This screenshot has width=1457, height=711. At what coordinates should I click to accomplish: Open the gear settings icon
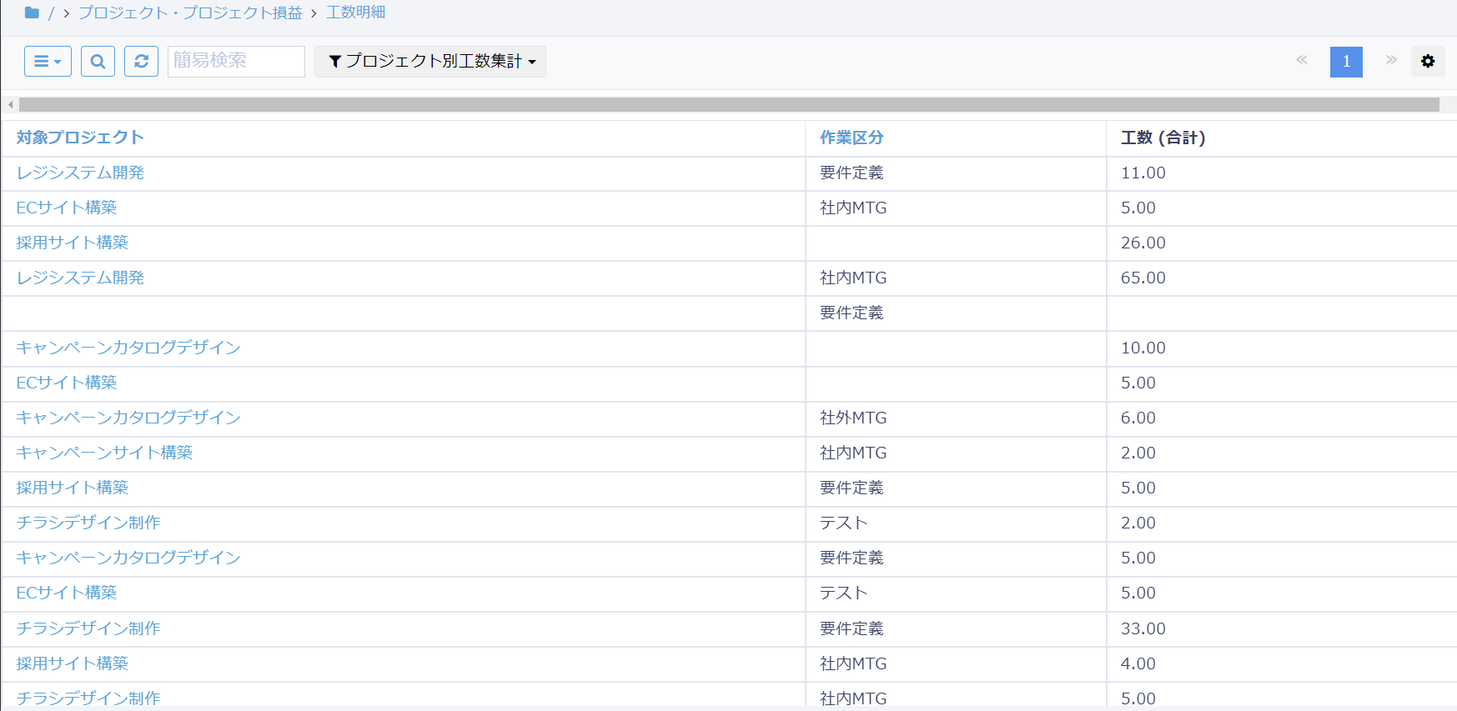1427,62
